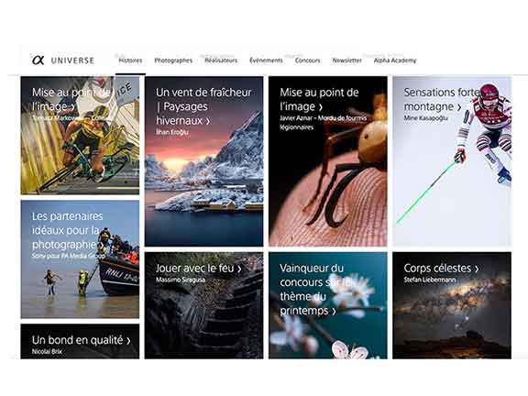Click the chevron beside Un bond en qualité
Screen dimensions: 528x396
pos(128,341)
